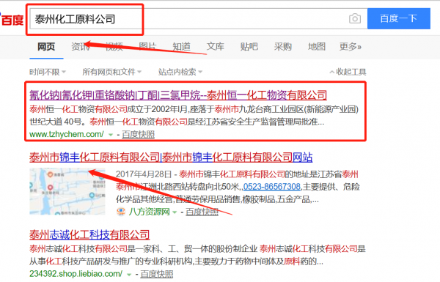Switch to the 文库 tab
440x282 pixels.
click(x=215, y=47)
